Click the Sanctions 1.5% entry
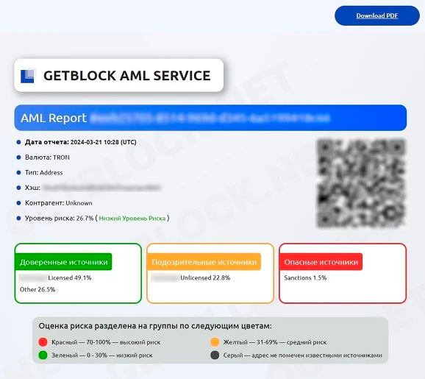 point(305,277)
